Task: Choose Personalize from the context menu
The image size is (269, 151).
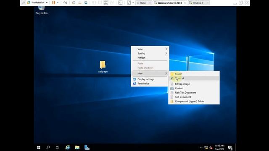Action: 150,83
